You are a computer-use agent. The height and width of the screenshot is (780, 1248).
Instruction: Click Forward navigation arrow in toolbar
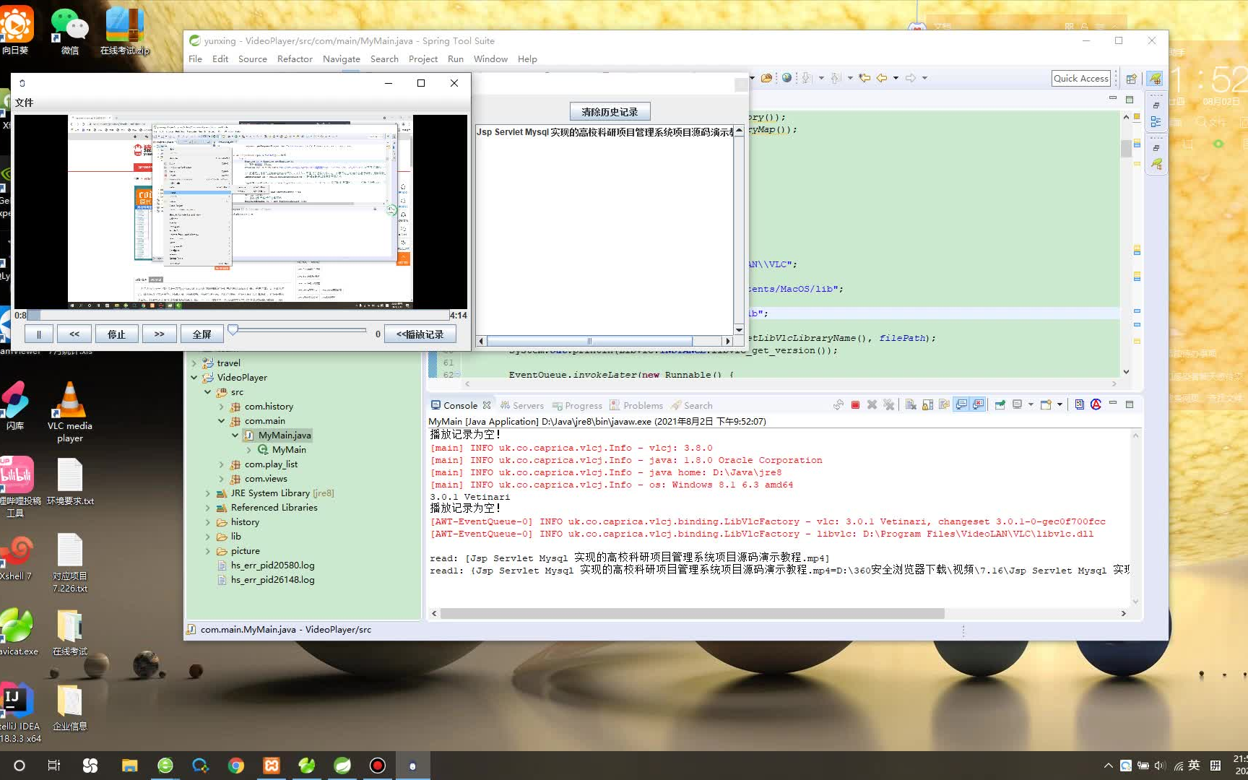(911, 78)
